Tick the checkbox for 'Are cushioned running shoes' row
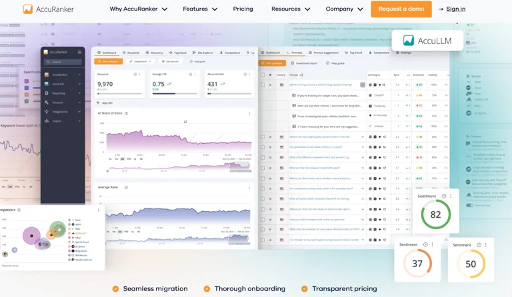Screen dimensions: 512x297 pyautogui.click(x=263, y=188)
